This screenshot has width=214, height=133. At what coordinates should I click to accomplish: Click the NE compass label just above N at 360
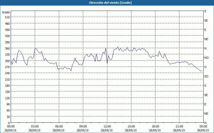[x=206, y=39]
